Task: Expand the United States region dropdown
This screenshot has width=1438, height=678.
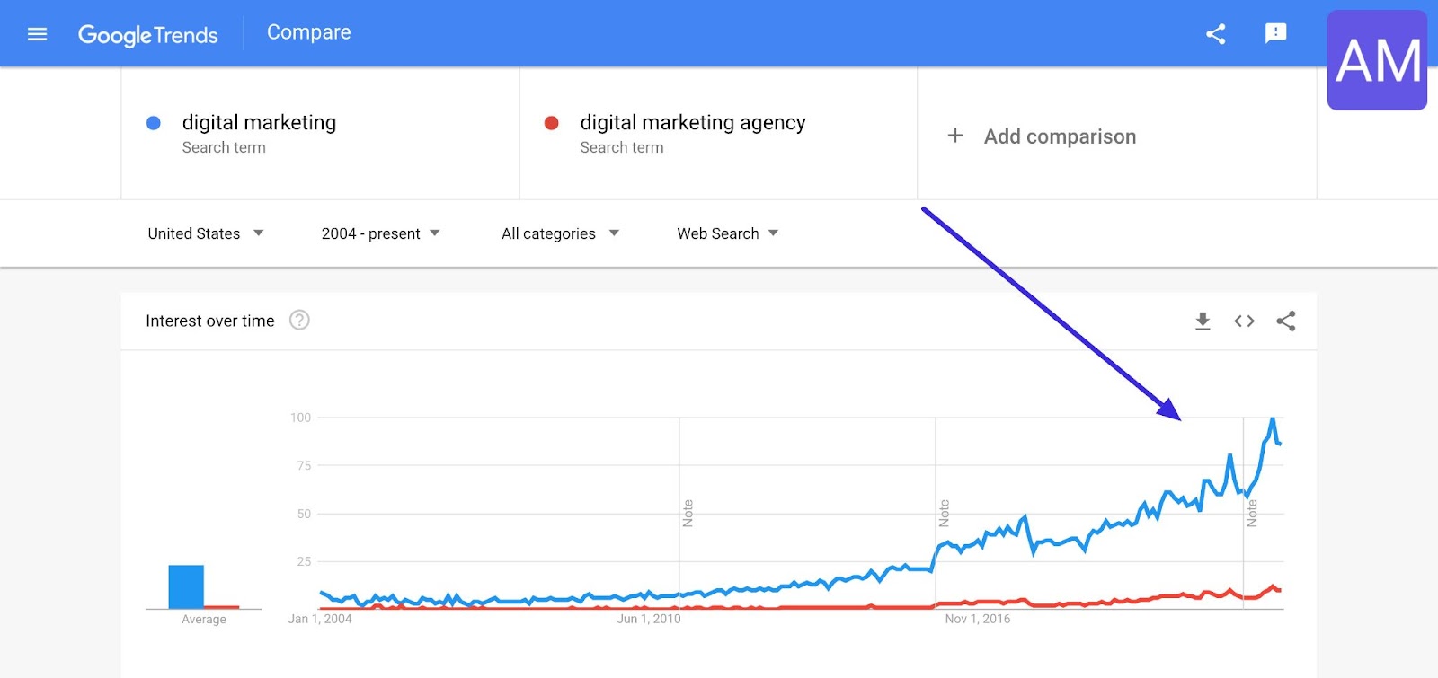Action: click(206, 233)
